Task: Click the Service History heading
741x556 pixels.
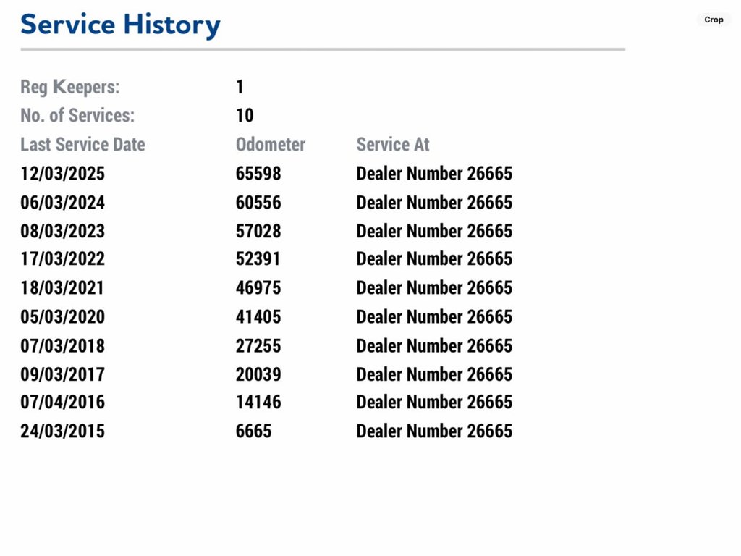Action: tap(120, 25)
